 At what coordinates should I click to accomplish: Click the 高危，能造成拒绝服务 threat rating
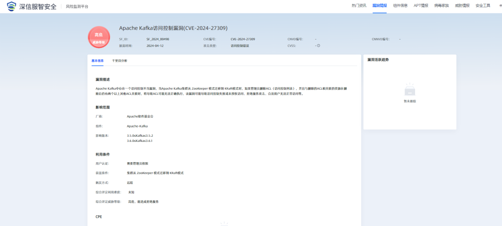[x=144, y=202]
